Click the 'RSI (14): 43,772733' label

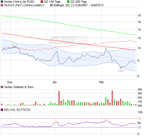coord(17,110)
